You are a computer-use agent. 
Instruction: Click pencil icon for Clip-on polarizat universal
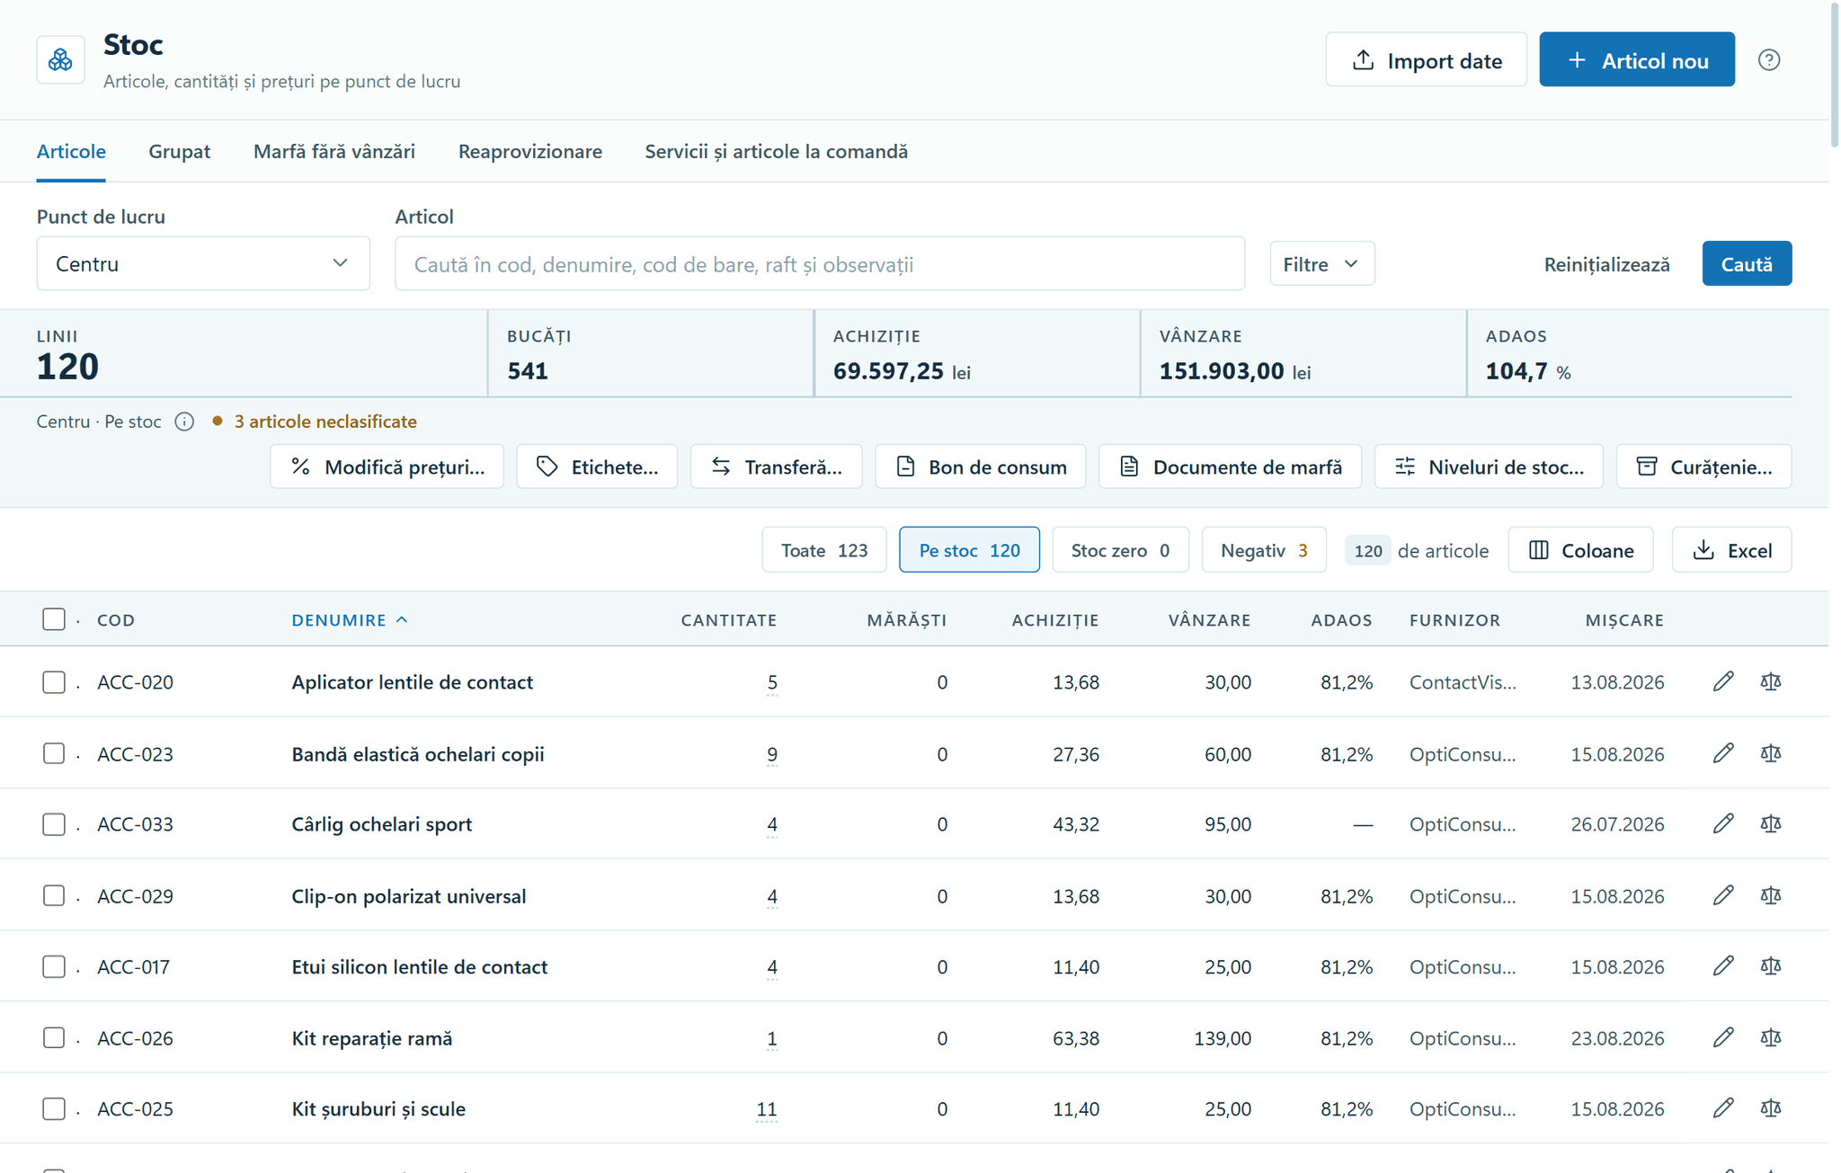pos(1722,895)
